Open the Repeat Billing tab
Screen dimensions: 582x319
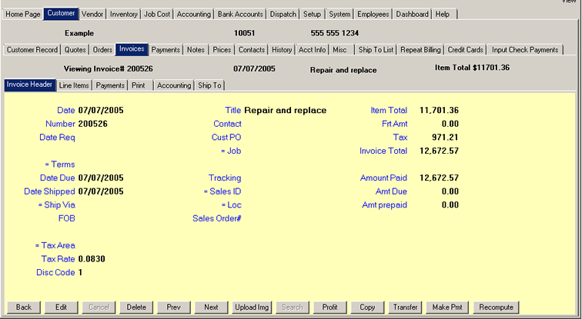coord(420,50)
